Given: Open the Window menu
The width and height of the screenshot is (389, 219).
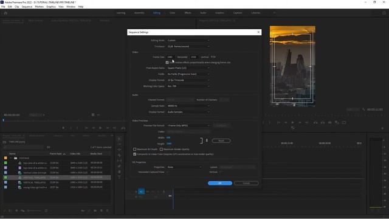Looking at the screenshot, I should click(71, 7).
